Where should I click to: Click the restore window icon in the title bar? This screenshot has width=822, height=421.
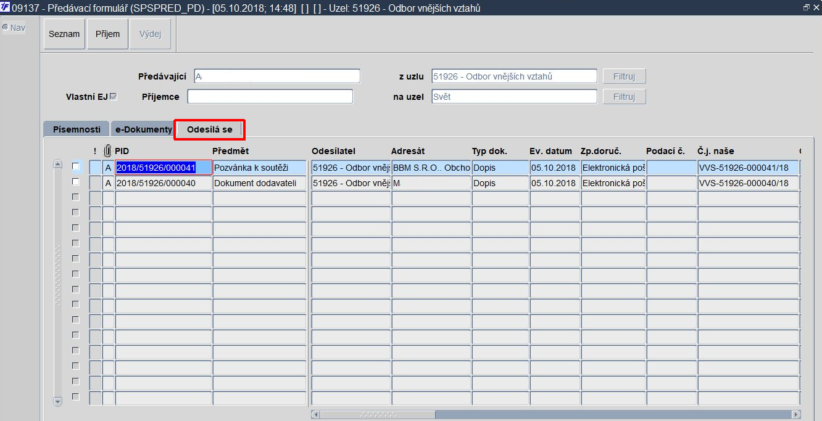(x=807, y=7)
